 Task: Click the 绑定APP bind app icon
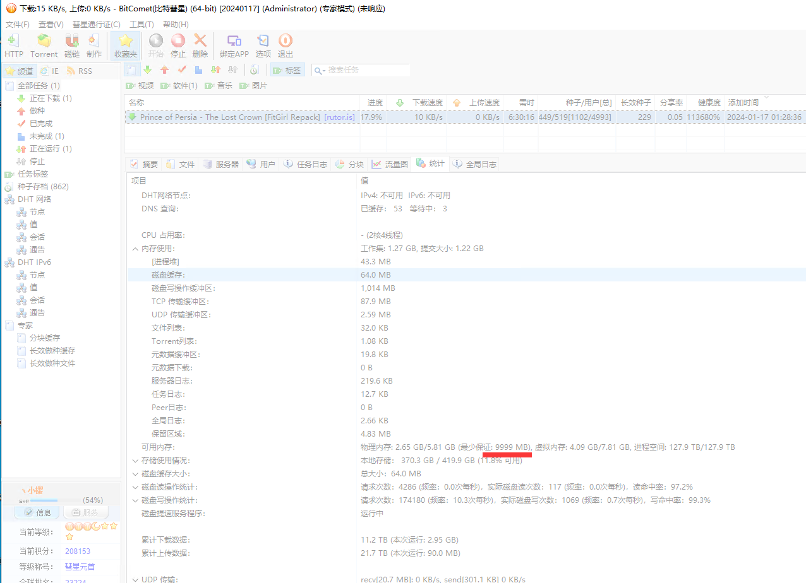tap(234, 46)
